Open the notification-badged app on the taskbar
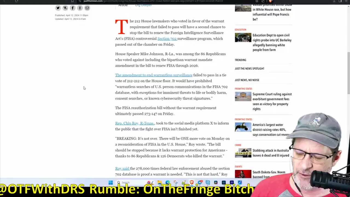This screenshot has height=197, width=350. coord(200,182)
